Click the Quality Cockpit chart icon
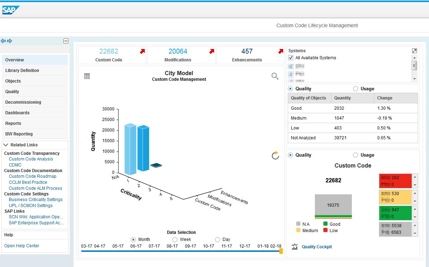Screen dimensions: 429x267 295,247
